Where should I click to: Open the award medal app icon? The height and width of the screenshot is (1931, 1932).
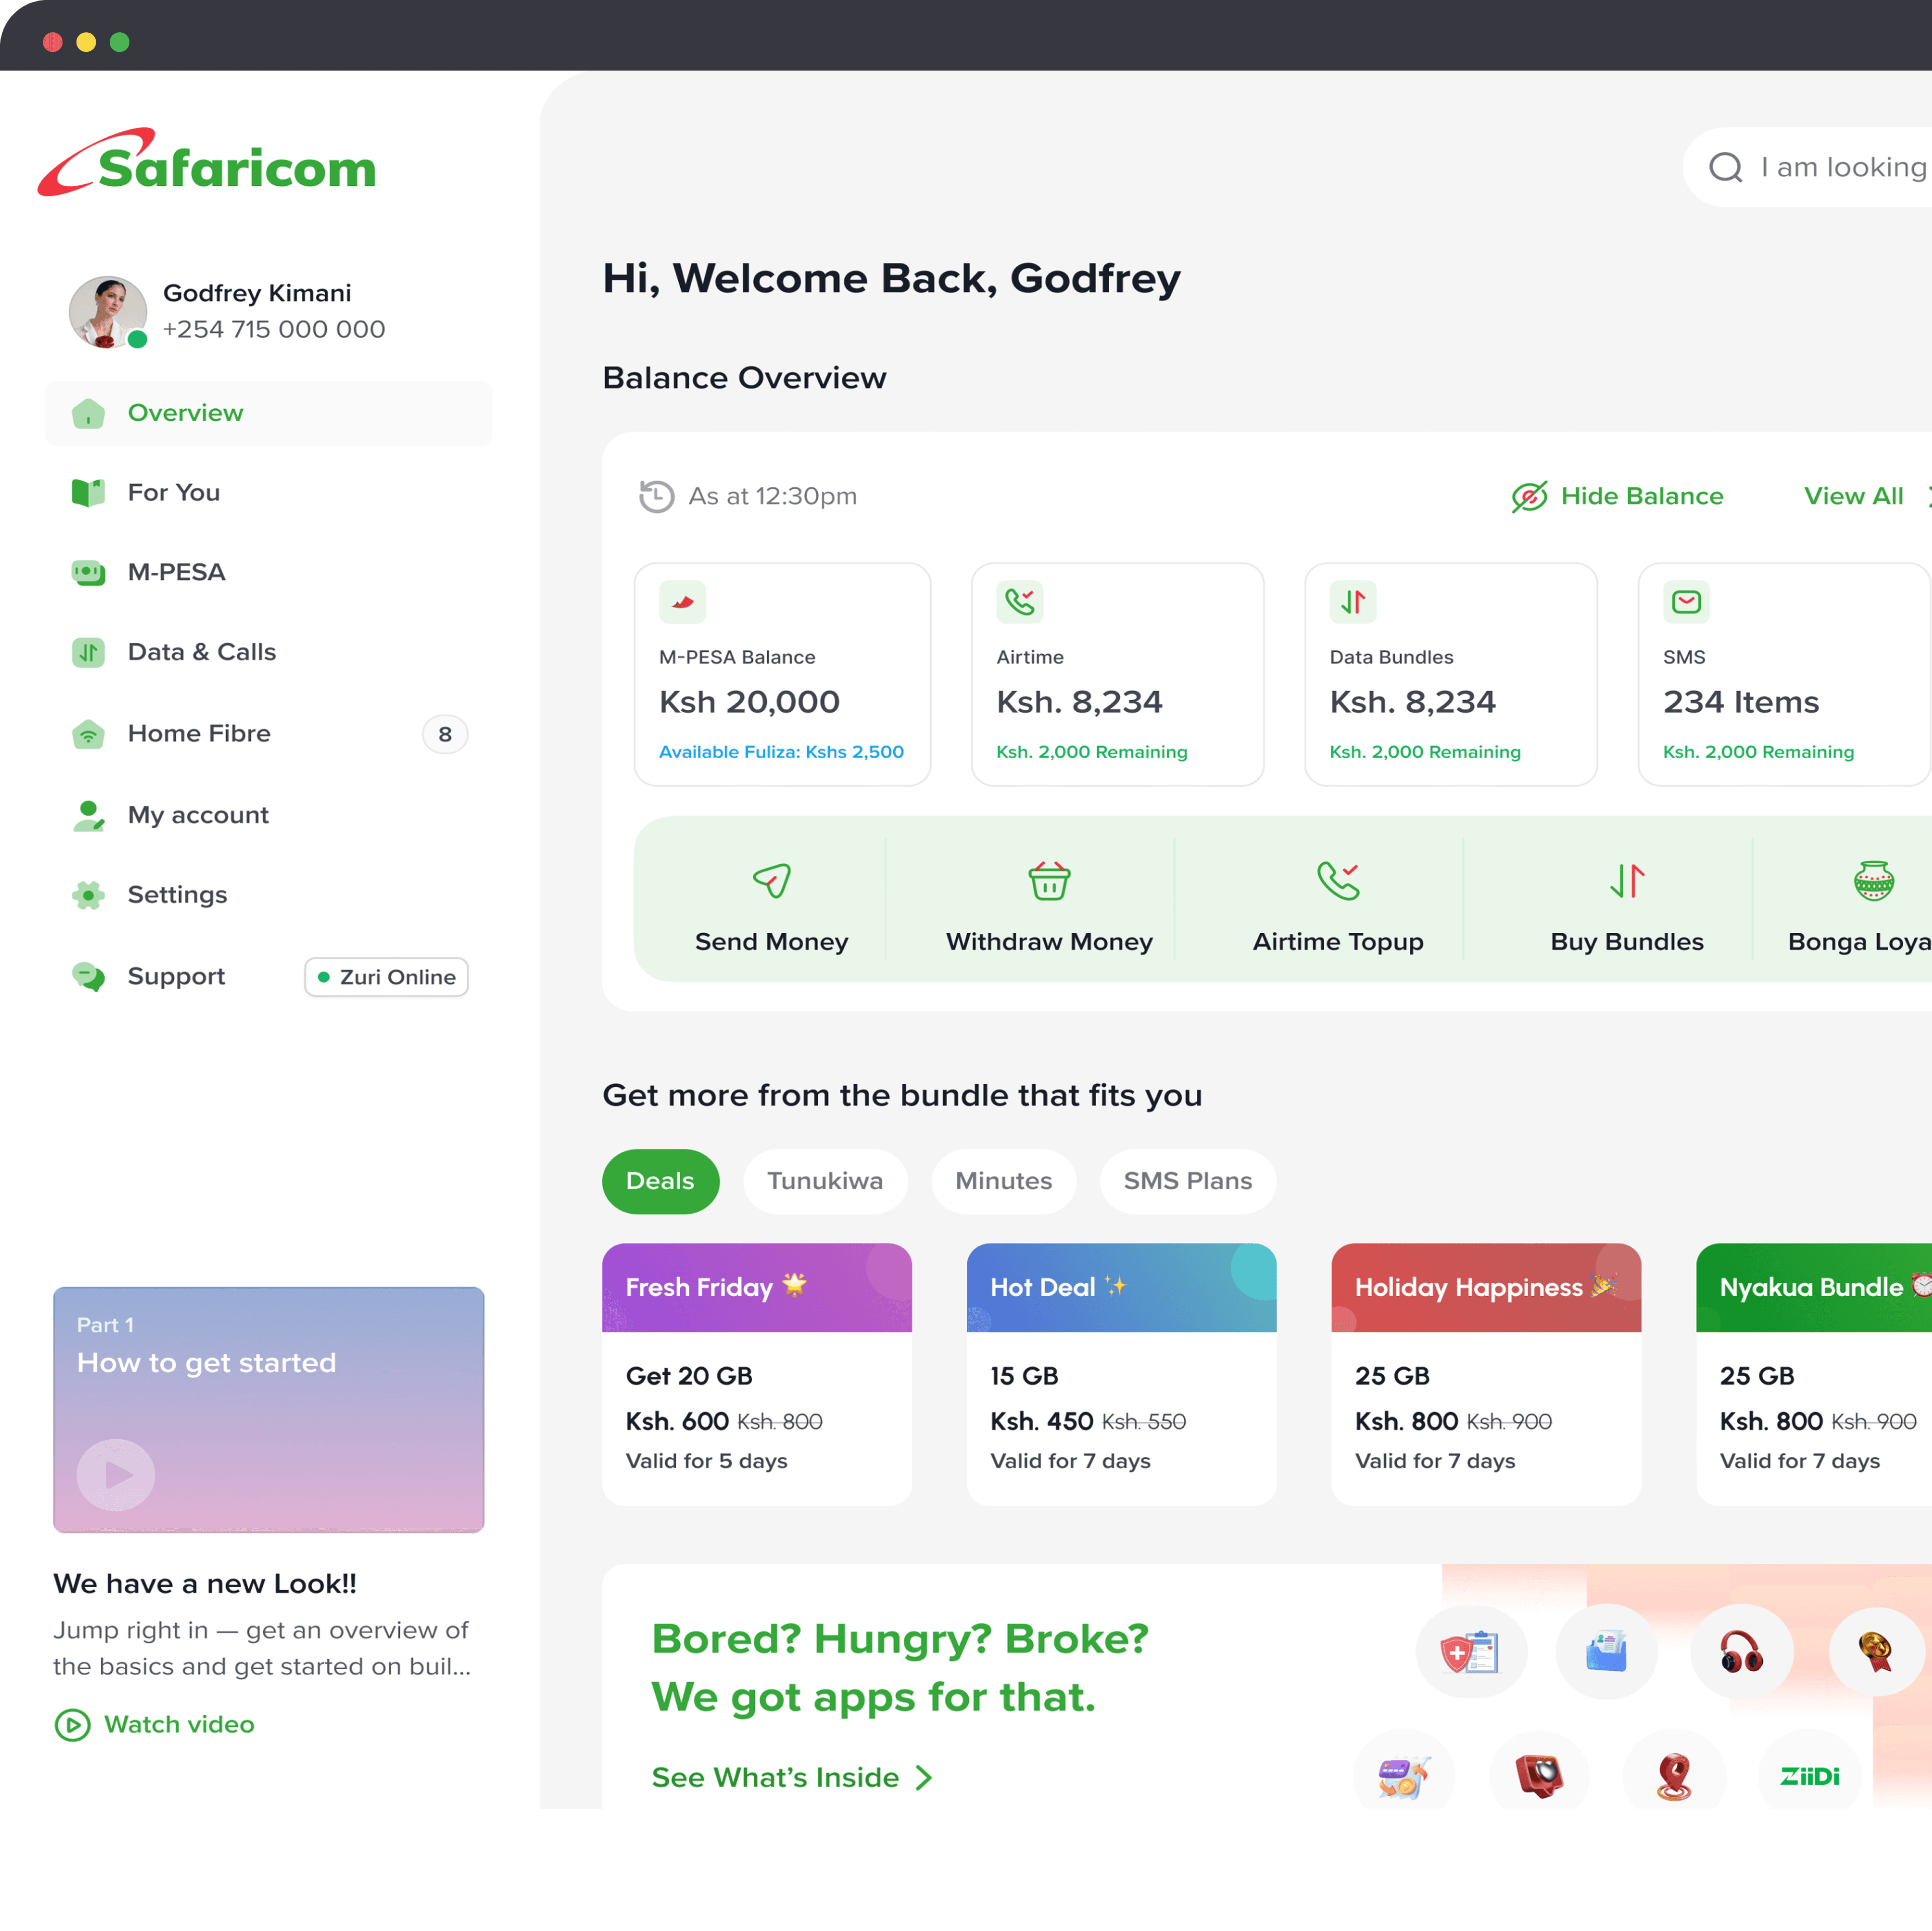[1876, 1652]
